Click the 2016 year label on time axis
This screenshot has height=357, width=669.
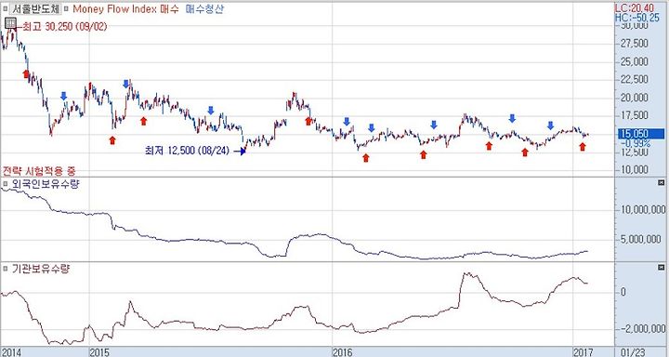click(x=343, y=352)
